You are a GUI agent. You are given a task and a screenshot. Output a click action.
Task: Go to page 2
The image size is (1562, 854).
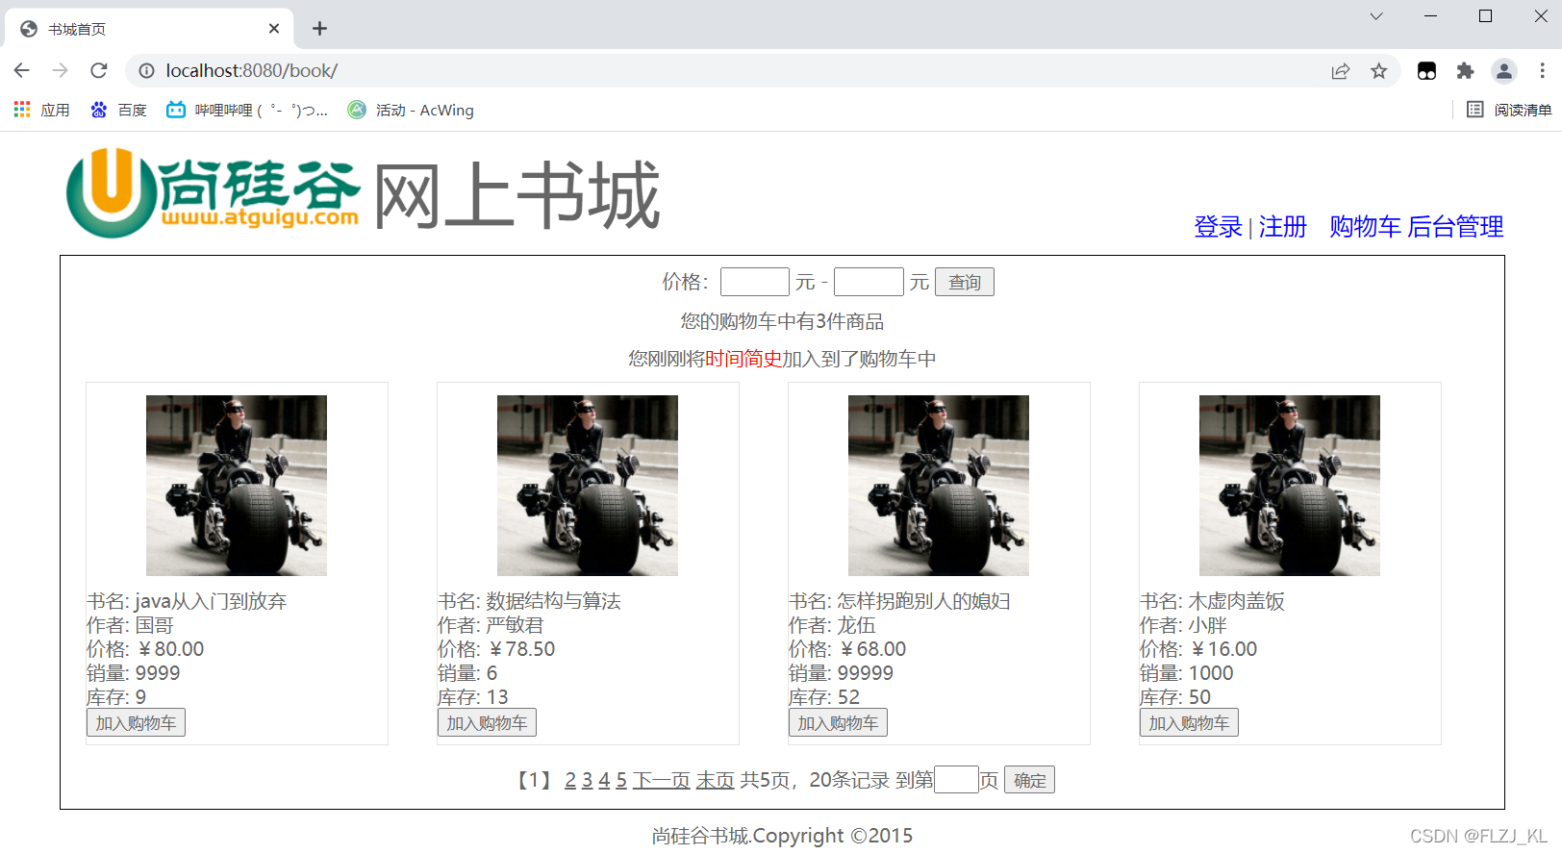tap(570, 780)
